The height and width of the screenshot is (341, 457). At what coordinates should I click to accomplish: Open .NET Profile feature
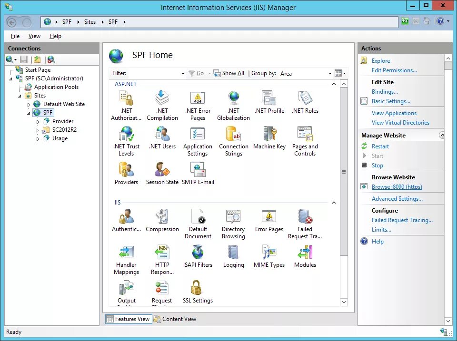(x=269, y=102)
